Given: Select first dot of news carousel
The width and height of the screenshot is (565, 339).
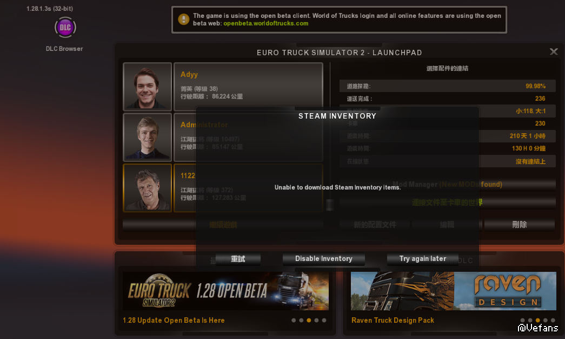Looking at the screenshot, I should (294, 320).
